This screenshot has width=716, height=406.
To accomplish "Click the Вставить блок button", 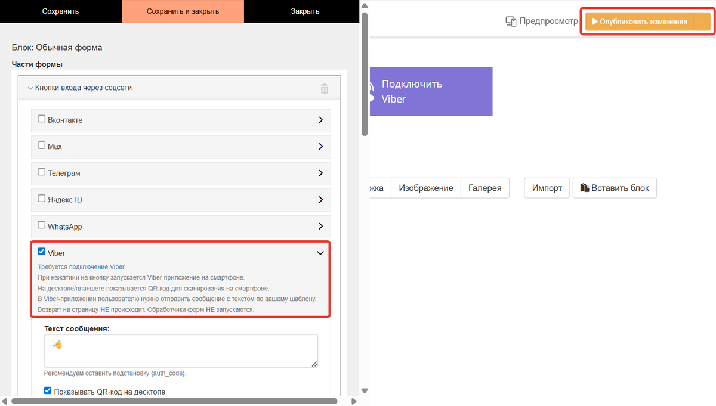I will pyautogui.click(x=615, y=188).
